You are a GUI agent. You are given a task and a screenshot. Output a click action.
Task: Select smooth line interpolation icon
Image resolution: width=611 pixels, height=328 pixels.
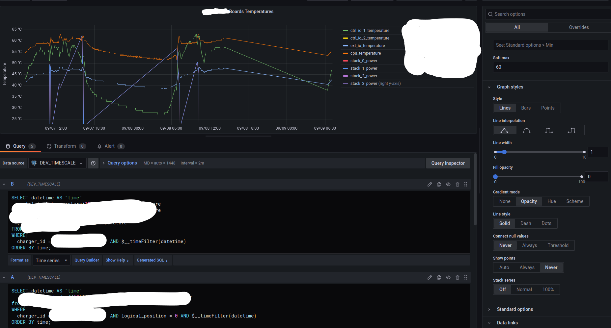coord(526,130)
